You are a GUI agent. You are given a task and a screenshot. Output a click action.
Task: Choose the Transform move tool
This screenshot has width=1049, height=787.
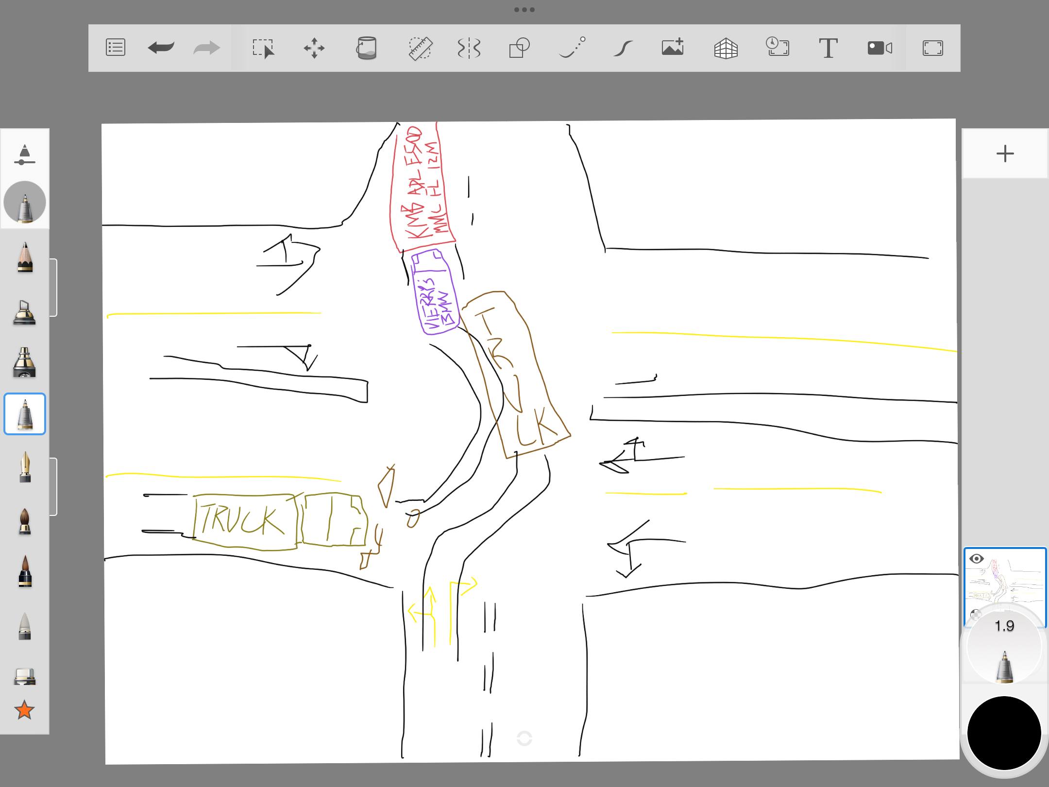click(x=314, y=48)
